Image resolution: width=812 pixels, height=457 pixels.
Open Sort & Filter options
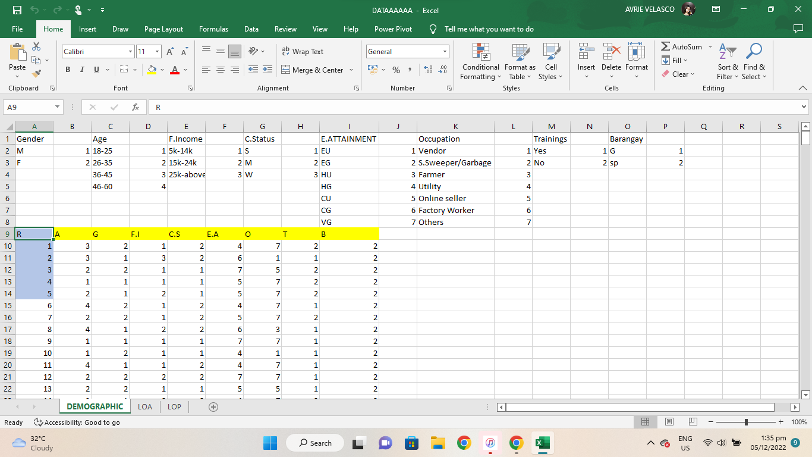[728, 62]
